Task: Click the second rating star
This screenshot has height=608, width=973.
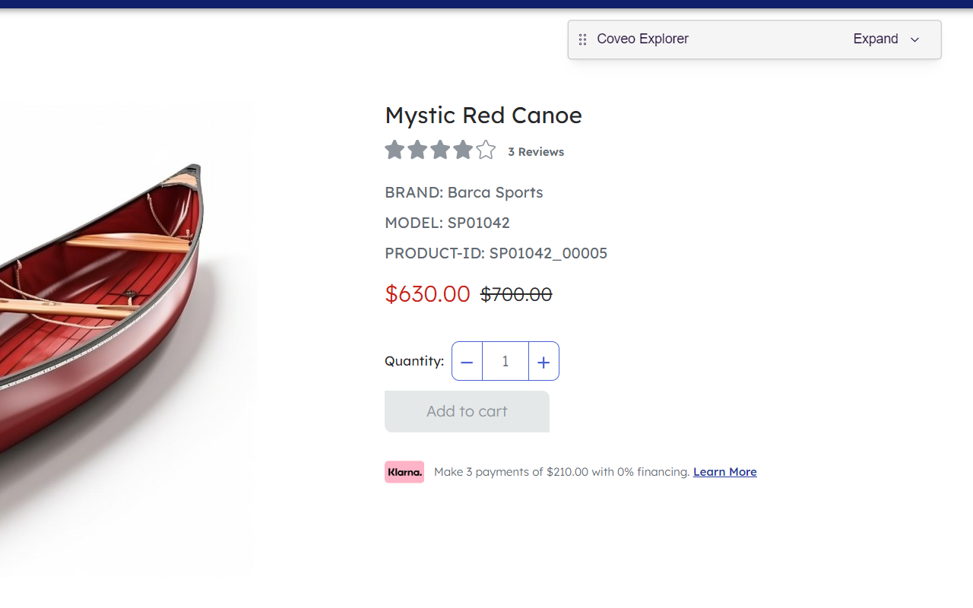Action: coord(417,150)
